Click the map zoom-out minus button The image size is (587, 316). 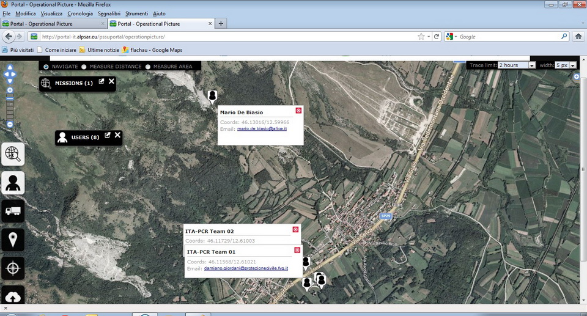[10, 125]
